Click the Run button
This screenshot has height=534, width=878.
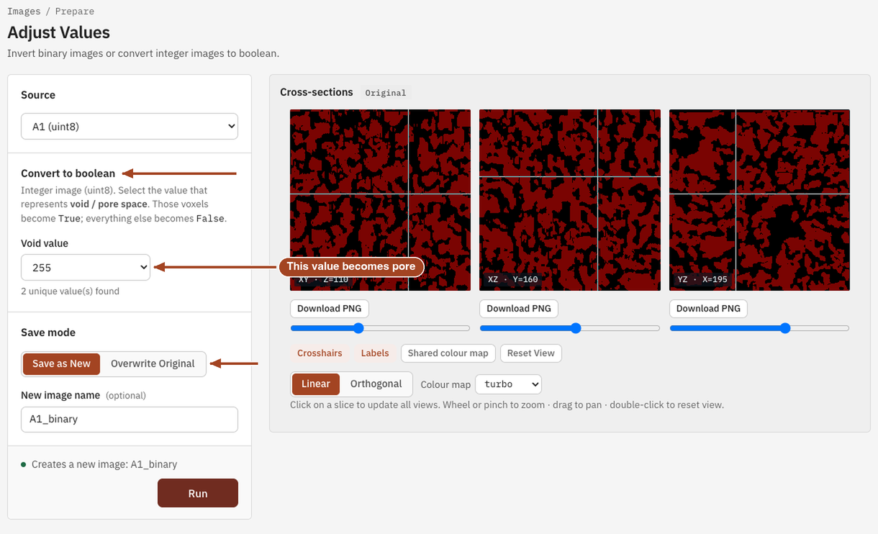pyautogui.click(x=198, y=493)
